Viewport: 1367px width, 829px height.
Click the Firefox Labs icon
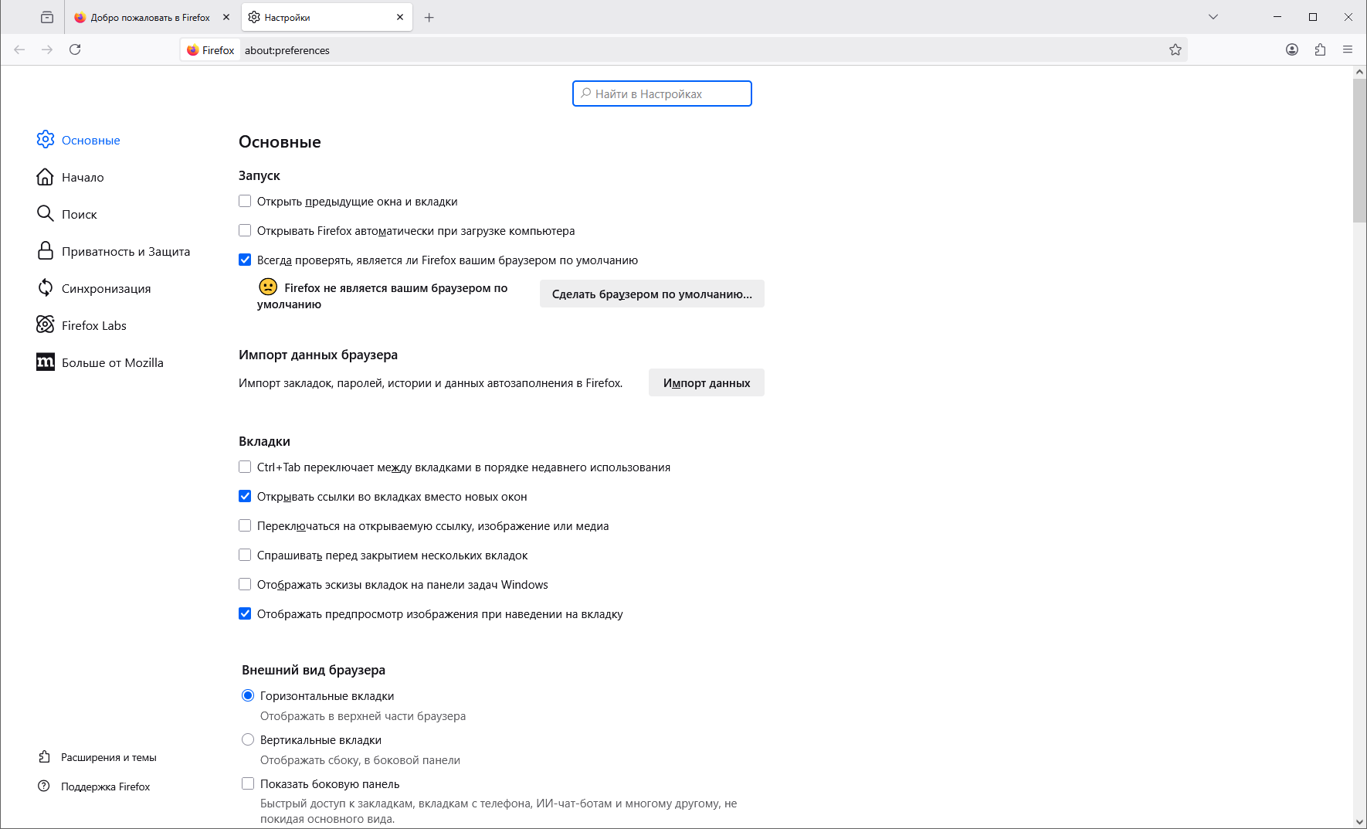(46, 325)
